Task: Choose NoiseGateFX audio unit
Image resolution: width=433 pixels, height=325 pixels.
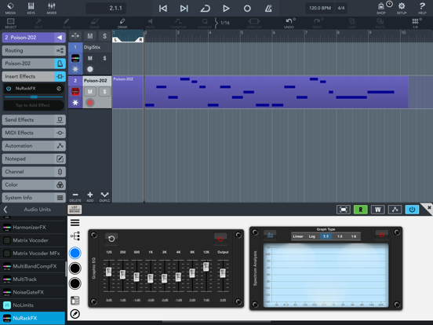Action: click(33, 292)
